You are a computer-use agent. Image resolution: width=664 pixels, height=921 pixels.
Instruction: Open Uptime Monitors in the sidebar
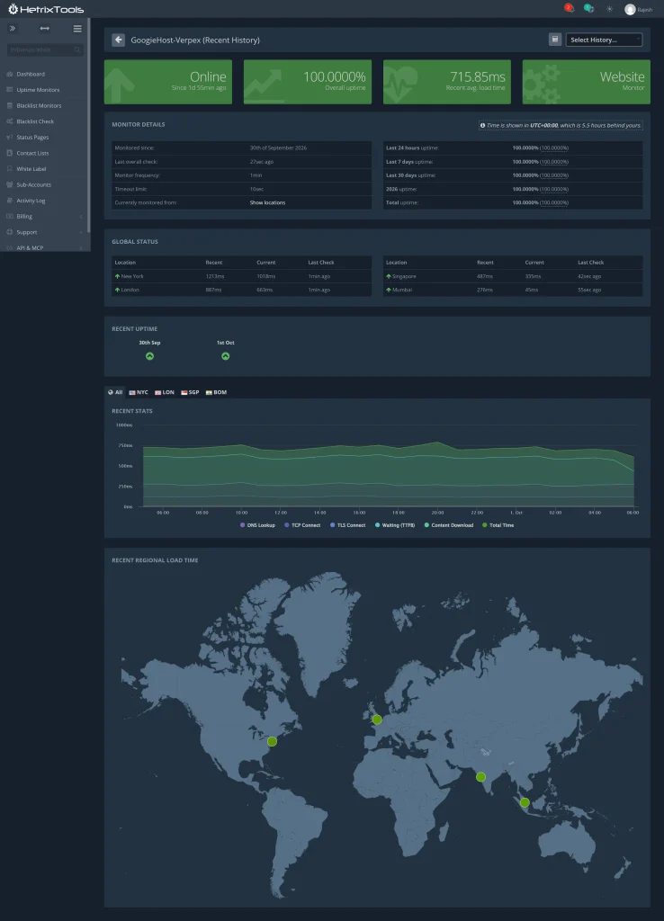click(x=38, y=90)
